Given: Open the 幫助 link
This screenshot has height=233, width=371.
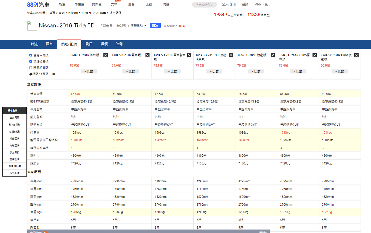Looking at the screenshot, I should (x=245, y=5).
